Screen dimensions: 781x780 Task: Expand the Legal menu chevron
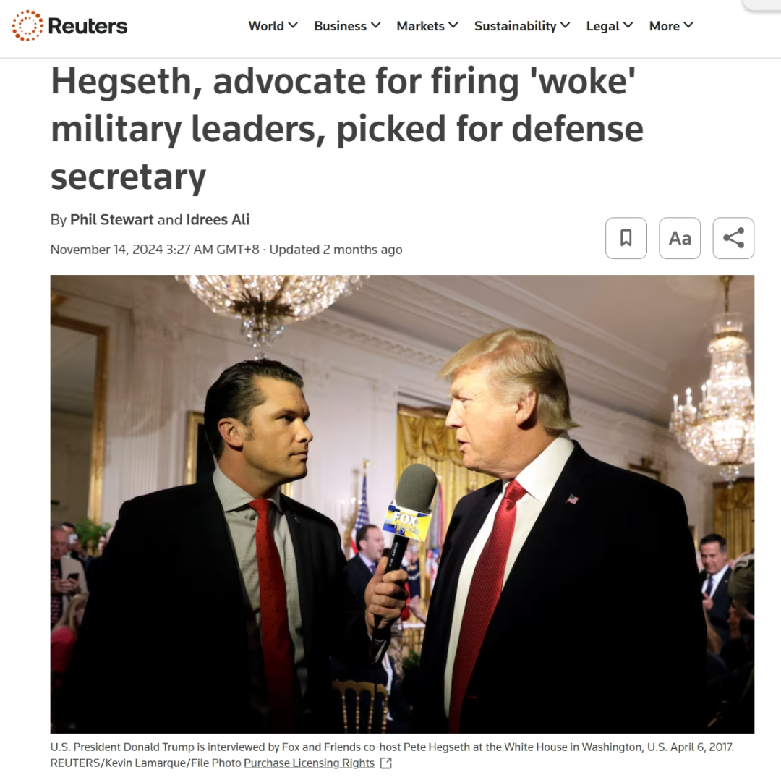pos(628,25)
